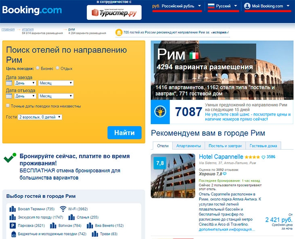Select the Отдых trip purpose radio button

tap(57, 68)
